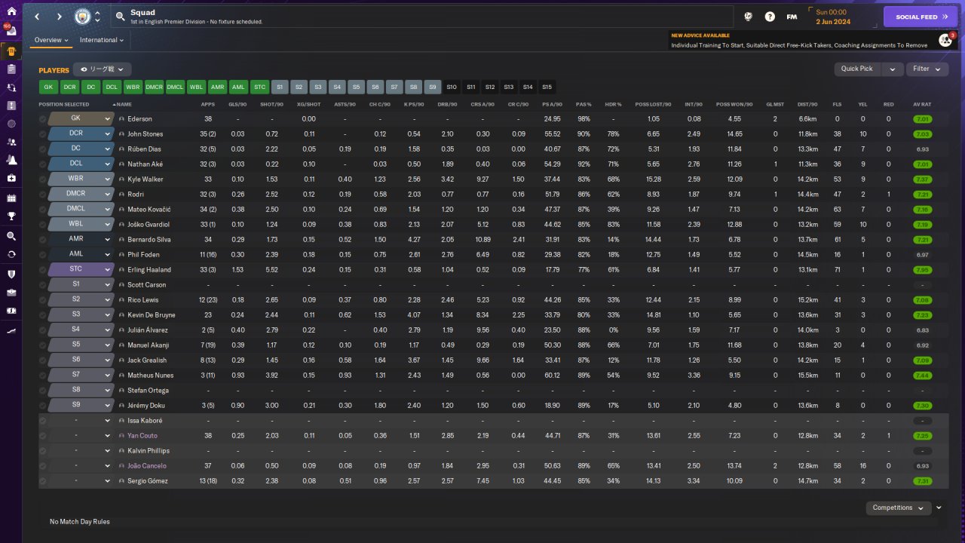Open Medical Centre icon in sidebar
Screen dimensions: 965x543
click(x=11, y=179)
